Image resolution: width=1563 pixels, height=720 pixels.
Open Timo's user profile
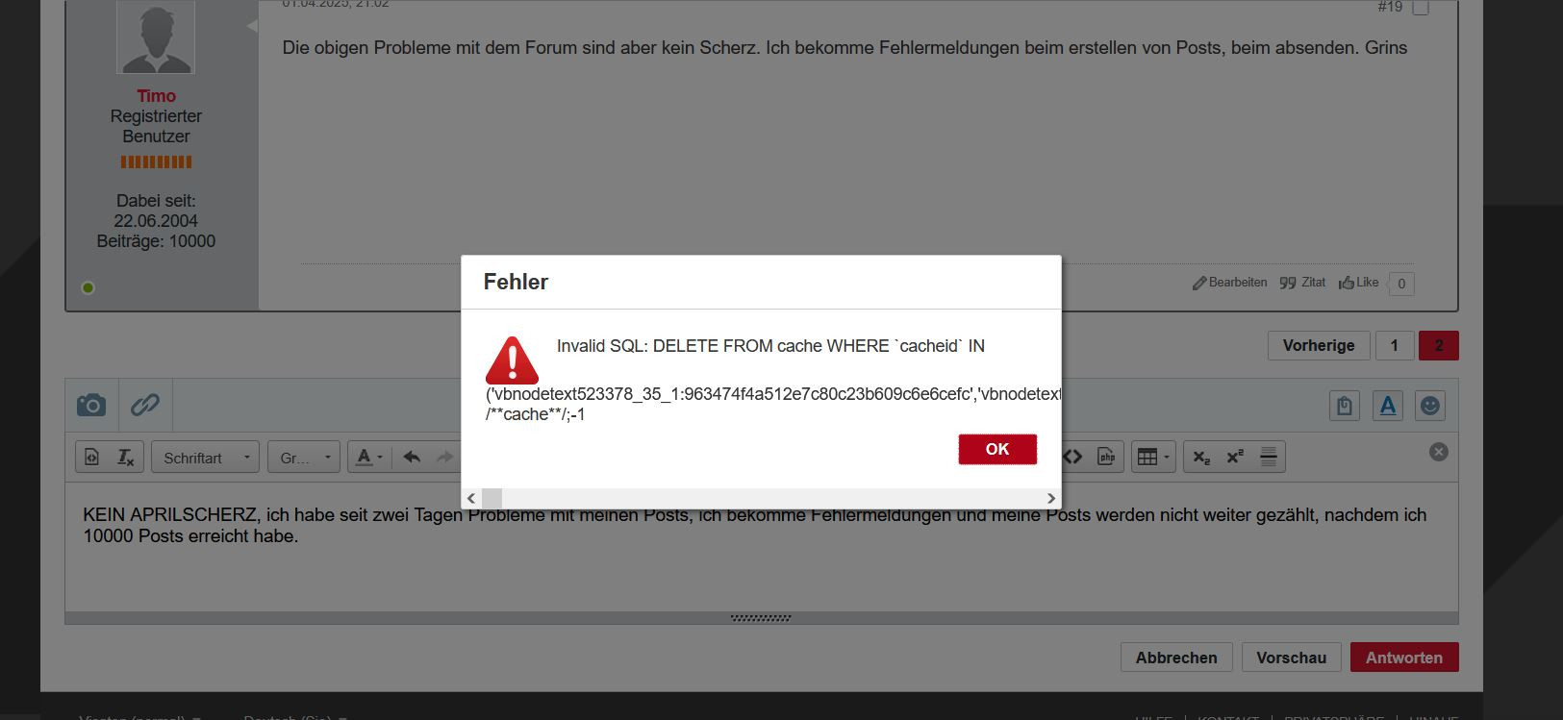click(x=156, y=96)
